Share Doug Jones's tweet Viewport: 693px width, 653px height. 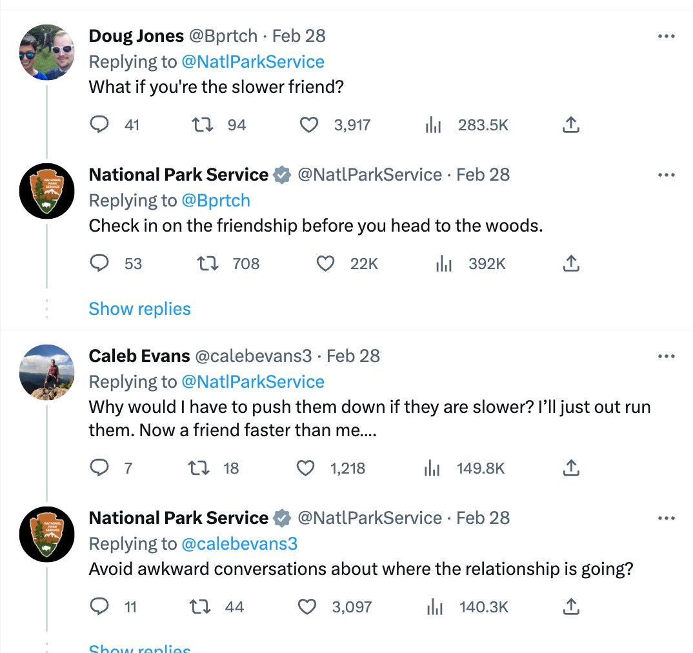click(x=570, y=125)
